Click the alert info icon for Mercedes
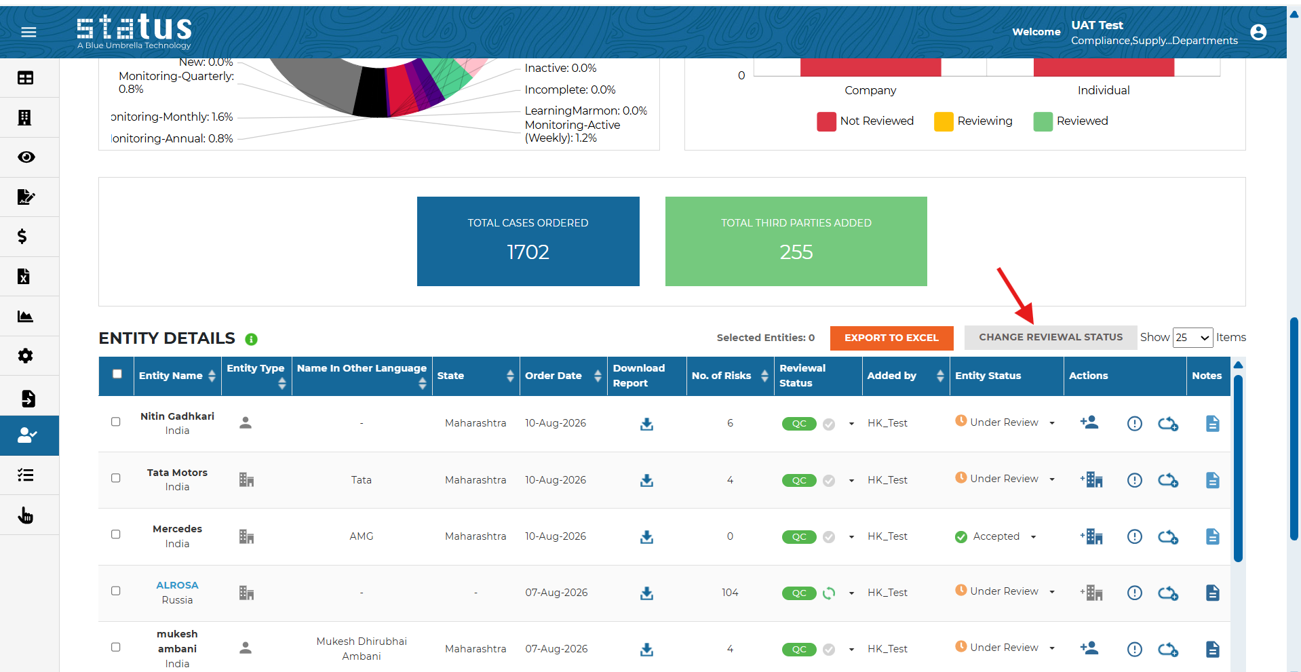 point(1135,536)
